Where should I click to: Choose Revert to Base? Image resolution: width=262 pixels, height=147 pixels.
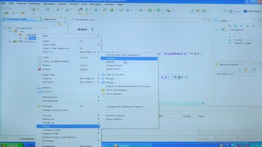pyautogui.click(x=115, y=116)
